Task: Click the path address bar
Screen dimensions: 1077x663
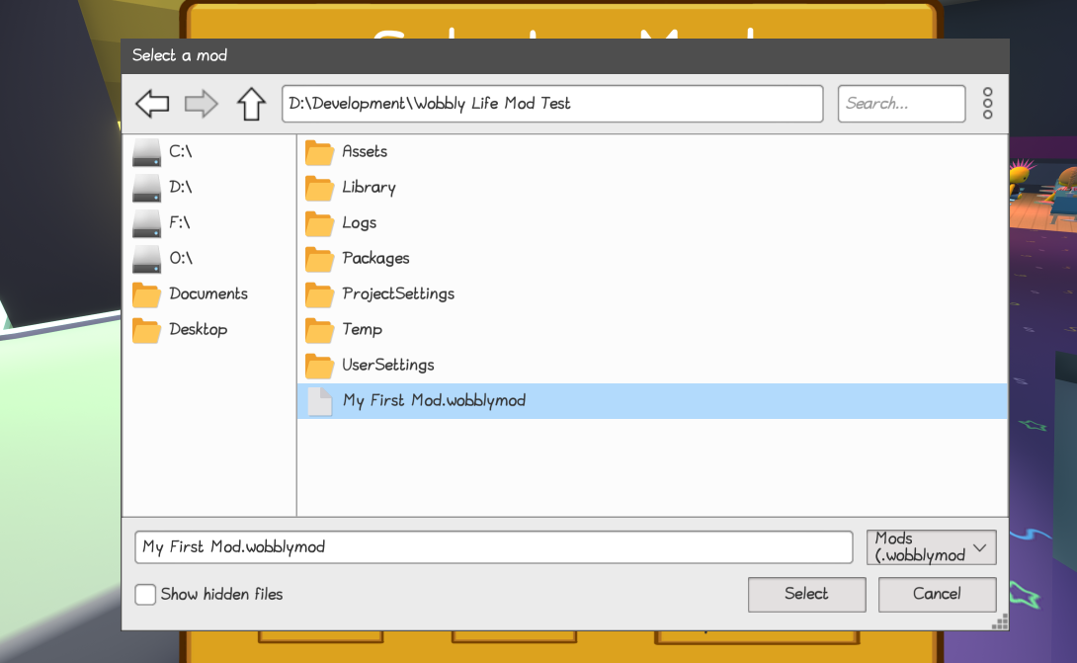Action: (x=552, y=104)
